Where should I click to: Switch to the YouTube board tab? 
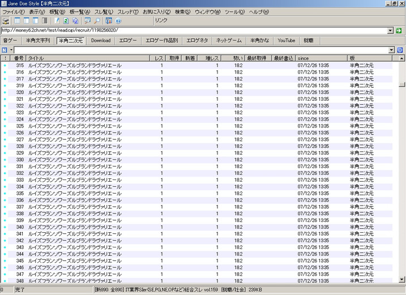coord(287,41)
